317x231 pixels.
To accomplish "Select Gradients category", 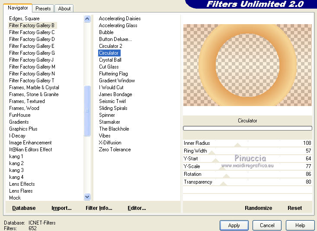I will click(x=19, y=122).
